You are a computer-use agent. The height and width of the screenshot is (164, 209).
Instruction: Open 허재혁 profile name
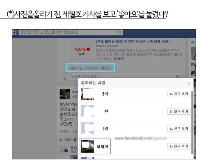tap(102, 147)
